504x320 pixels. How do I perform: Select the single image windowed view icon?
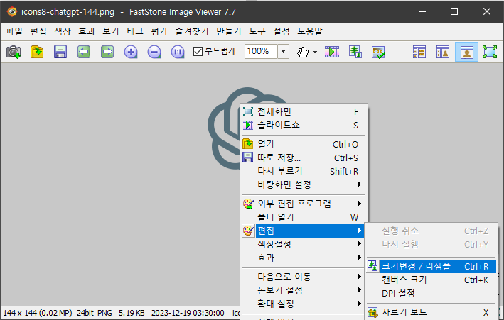click(x=466, y=52)
